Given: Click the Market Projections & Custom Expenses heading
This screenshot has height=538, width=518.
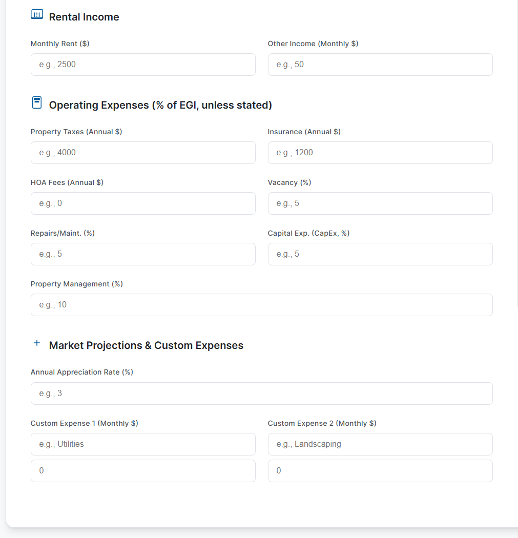Looking at the screenshot, I should 146,345.
